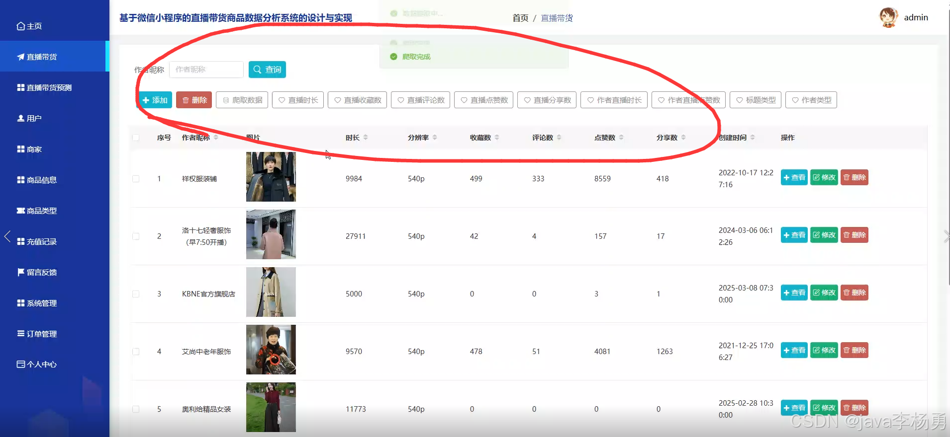Click admin username in the header
Screen dimensions: 950x437
tap(916, 17)
